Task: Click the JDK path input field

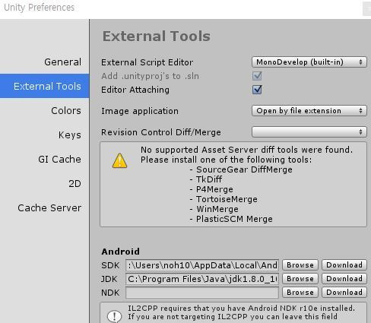Action: pyautogui.click(x=202, y=279)
